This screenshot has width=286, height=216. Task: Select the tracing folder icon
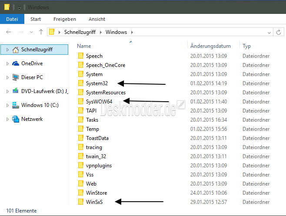81,147
